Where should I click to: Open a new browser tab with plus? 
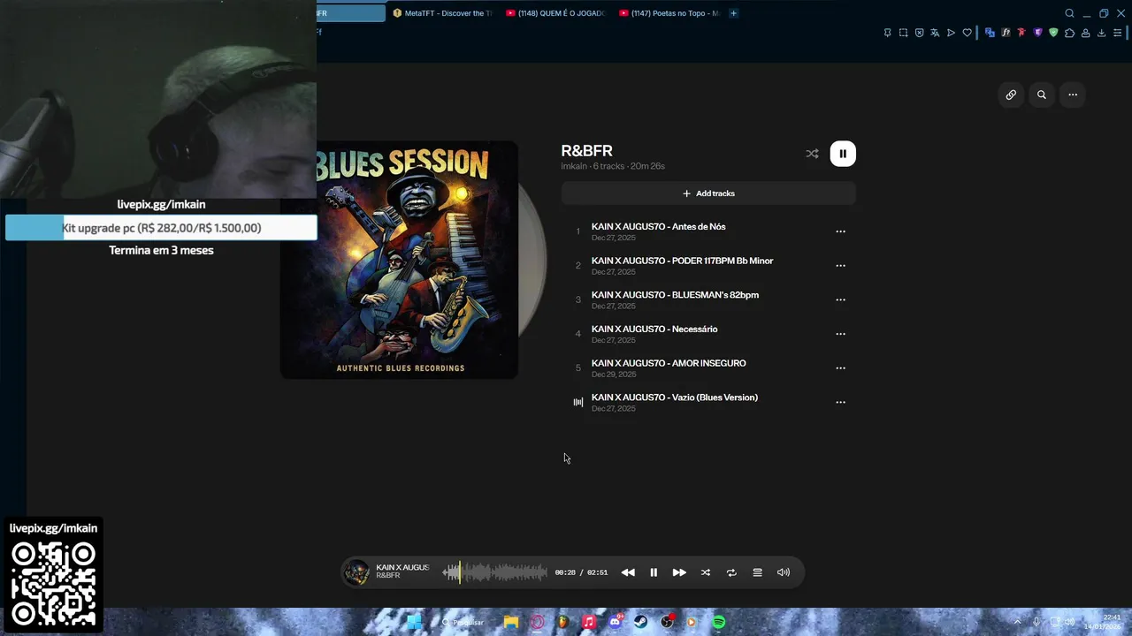point(733,13)
